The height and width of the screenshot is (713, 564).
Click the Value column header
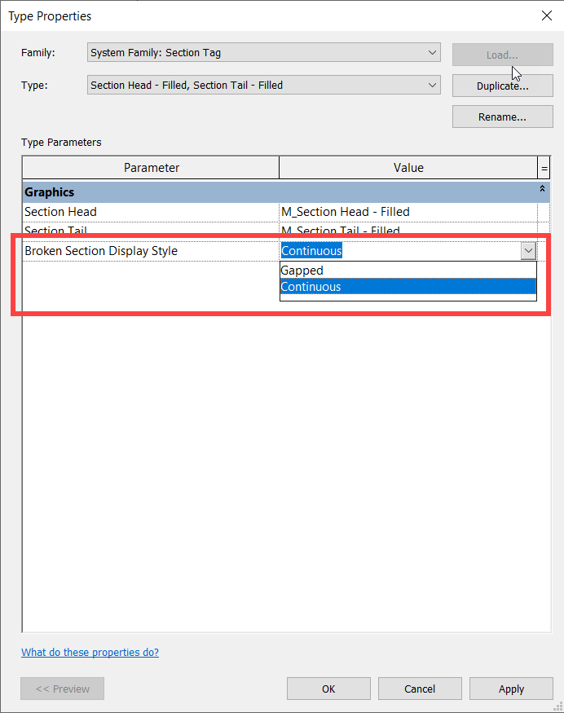408,168
